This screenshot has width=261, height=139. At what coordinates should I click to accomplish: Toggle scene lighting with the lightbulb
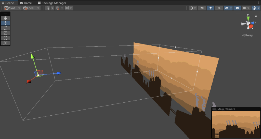point(210,8)
